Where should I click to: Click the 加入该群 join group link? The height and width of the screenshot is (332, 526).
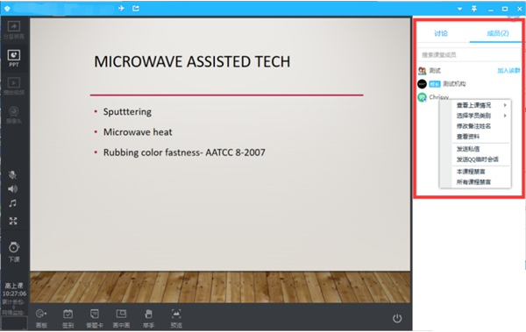tap(508, 70)
